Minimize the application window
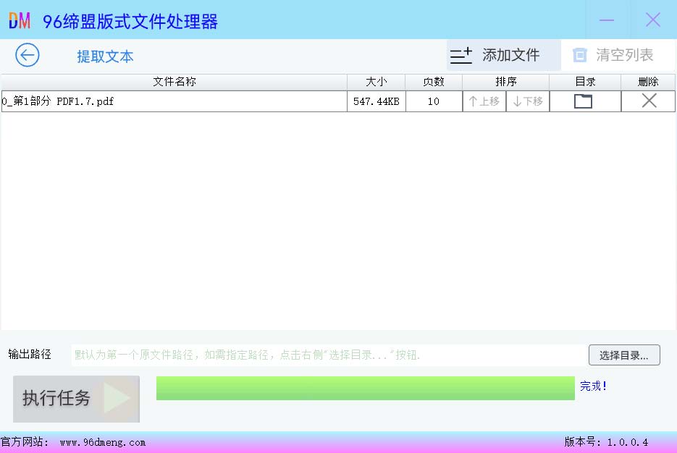The width and height of the screenshot is (677, 453). tap(607, 20)
